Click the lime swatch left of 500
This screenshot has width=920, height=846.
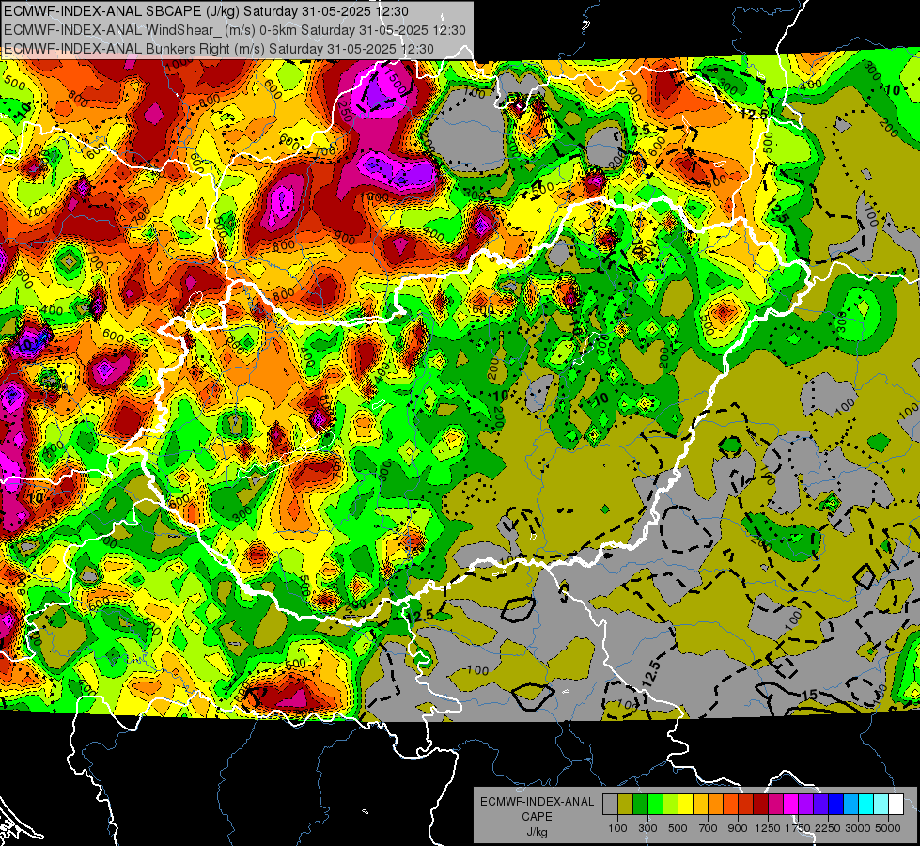[671, 804]
